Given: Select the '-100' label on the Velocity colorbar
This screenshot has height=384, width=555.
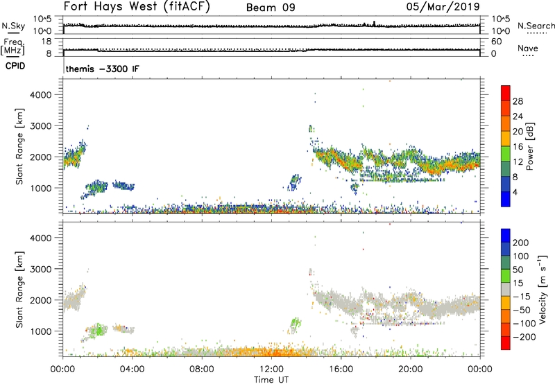Looking at the screenshot, I should [x=524, y=324].
